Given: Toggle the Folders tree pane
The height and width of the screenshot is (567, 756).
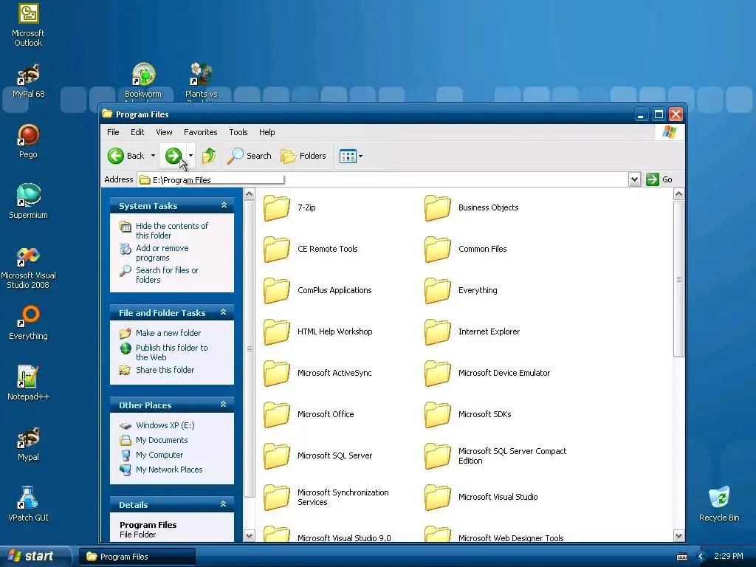Looking at the screenshot, I should point(303,156).
